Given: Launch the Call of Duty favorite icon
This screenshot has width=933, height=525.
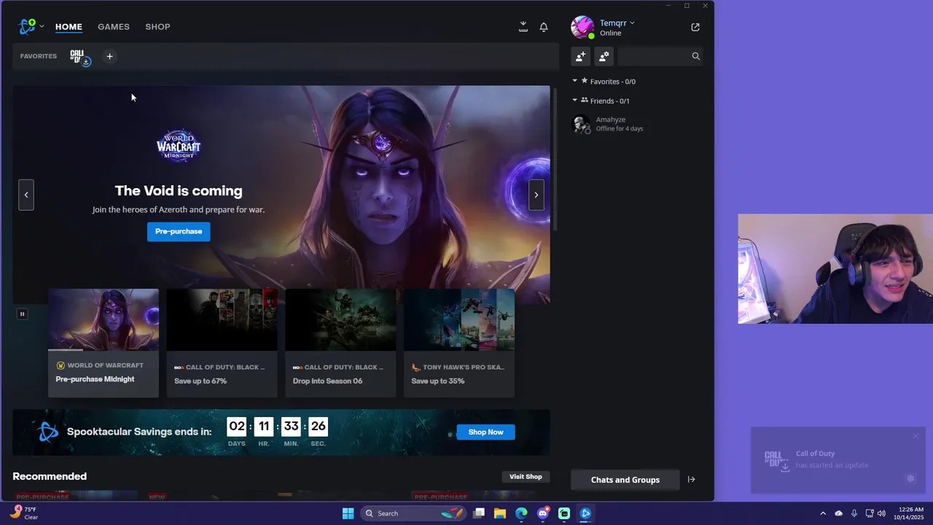Looking at the screenshot, I should (x=79, y=56).
